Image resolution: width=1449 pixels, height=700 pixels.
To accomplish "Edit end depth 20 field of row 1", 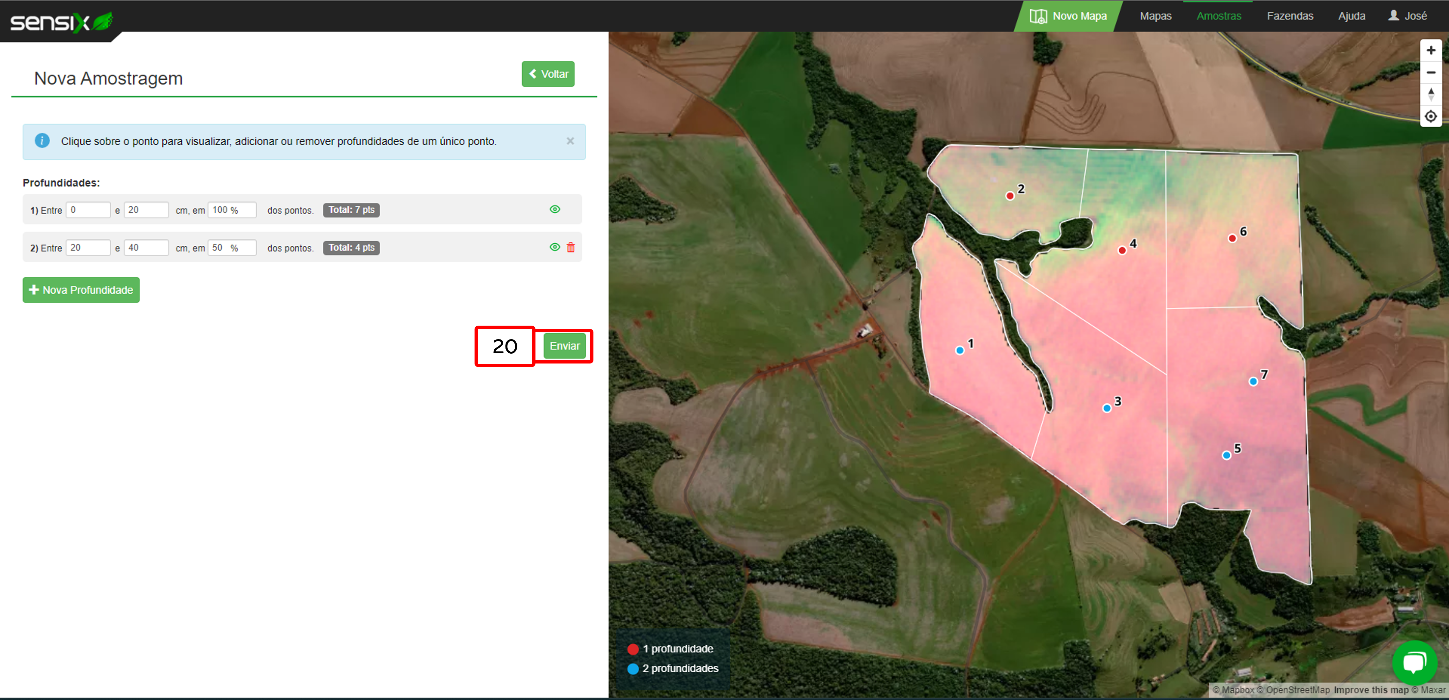I will point(146,210).
